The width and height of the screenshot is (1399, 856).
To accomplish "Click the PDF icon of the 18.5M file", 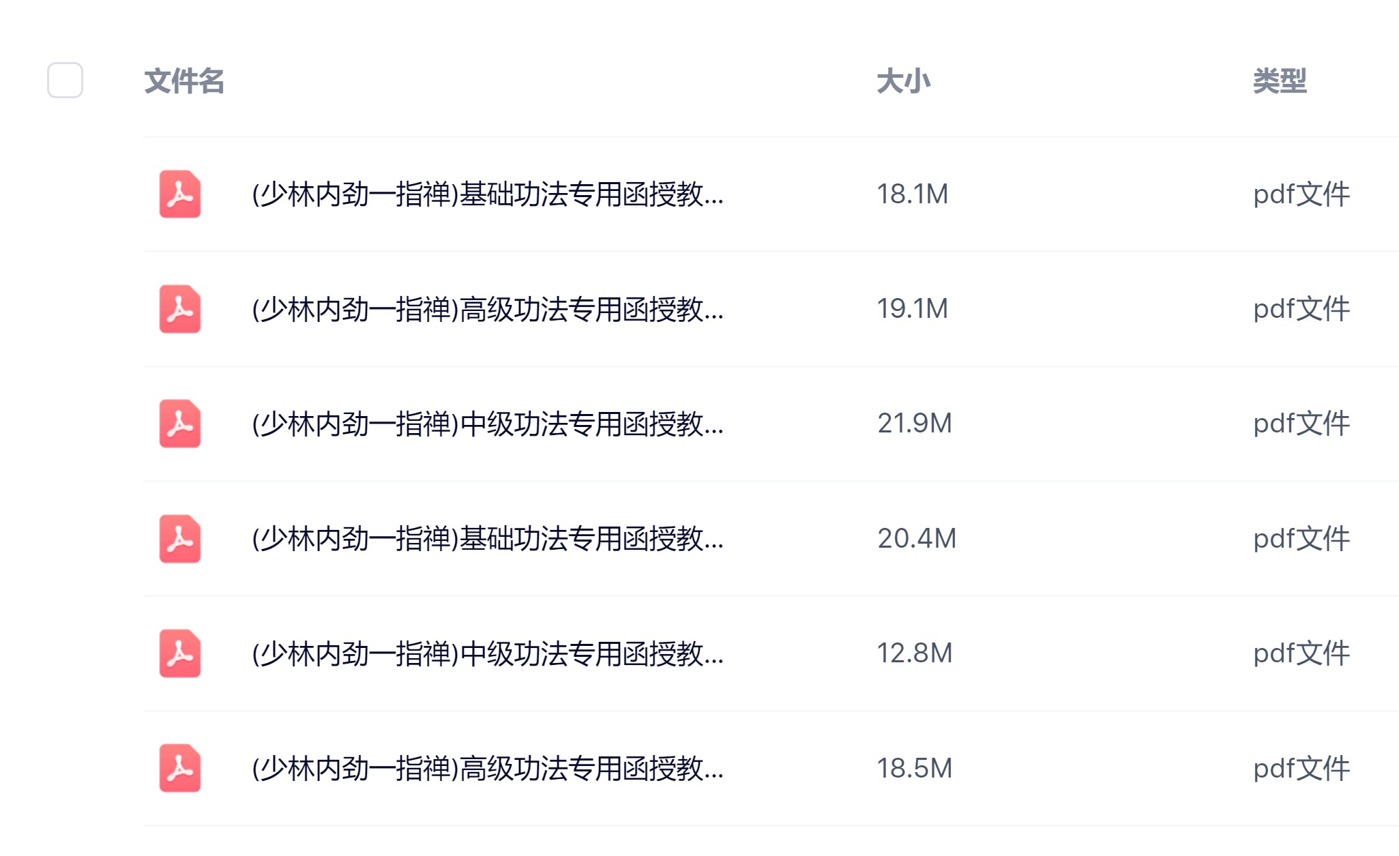I will (x=180, y=768).
